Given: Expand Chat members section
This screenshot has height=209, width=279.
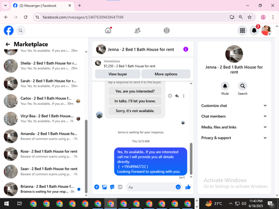Looking at the screenshot, I should [234, 116].
